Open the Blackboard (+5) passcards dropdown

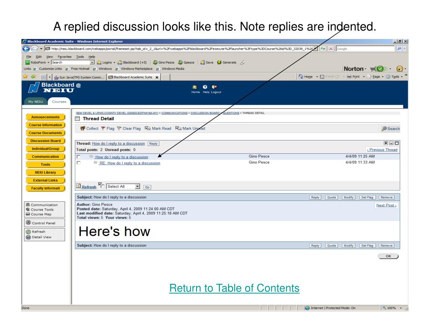pos(132,62)
